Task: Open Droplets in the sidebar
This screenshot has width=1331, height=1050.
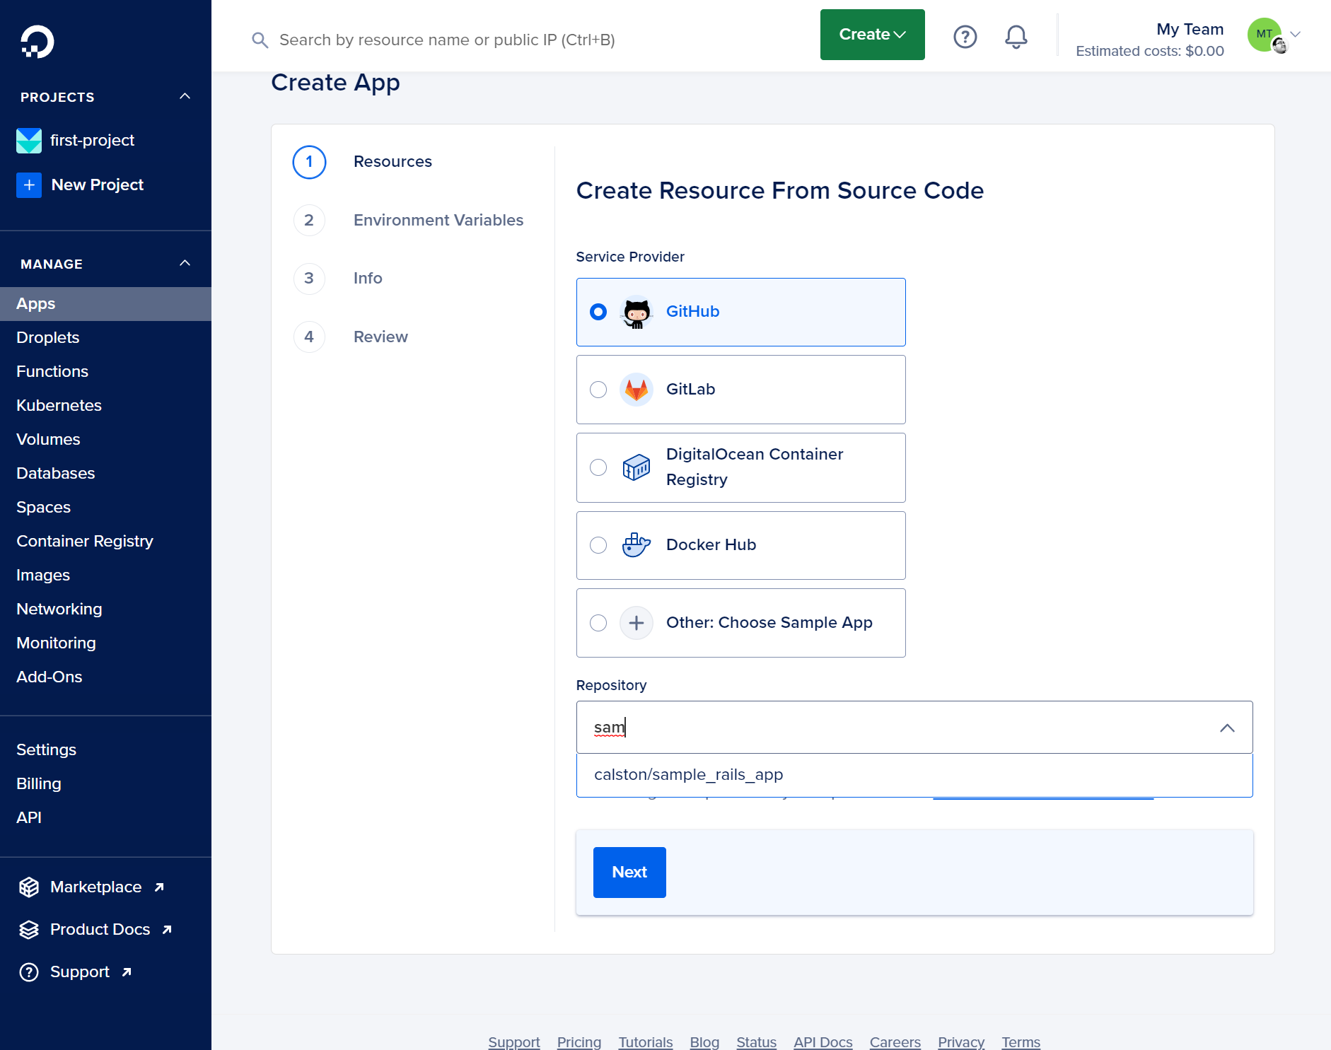Action: point(105,338)
